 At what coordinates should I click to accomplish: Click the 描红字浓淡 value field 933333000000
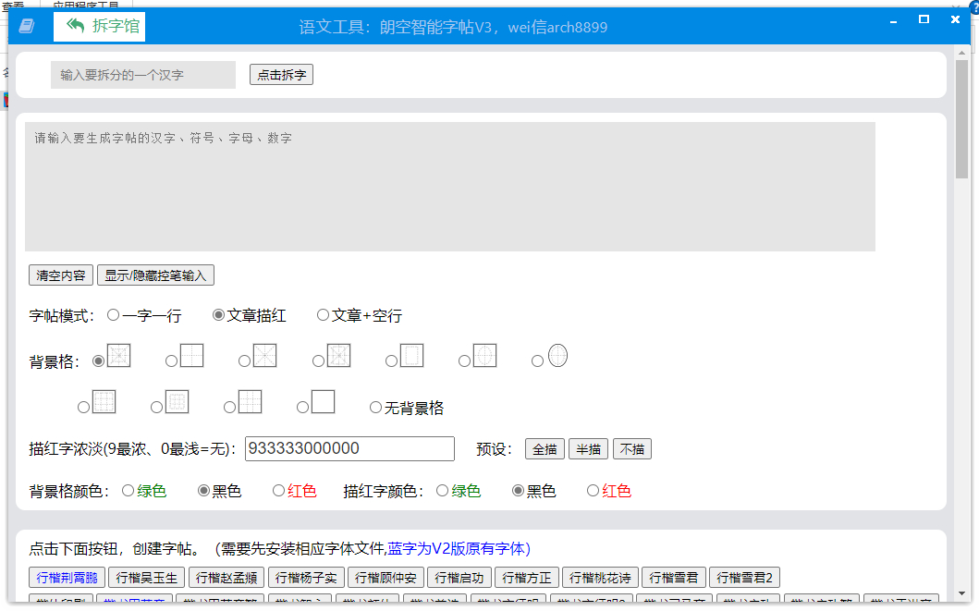click(x=349, y=448)
